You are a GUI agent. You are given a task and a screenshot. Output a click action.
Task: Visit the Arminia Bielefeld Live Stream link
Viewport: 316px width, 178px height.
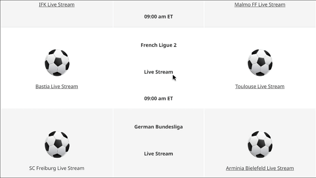point(260,168)
